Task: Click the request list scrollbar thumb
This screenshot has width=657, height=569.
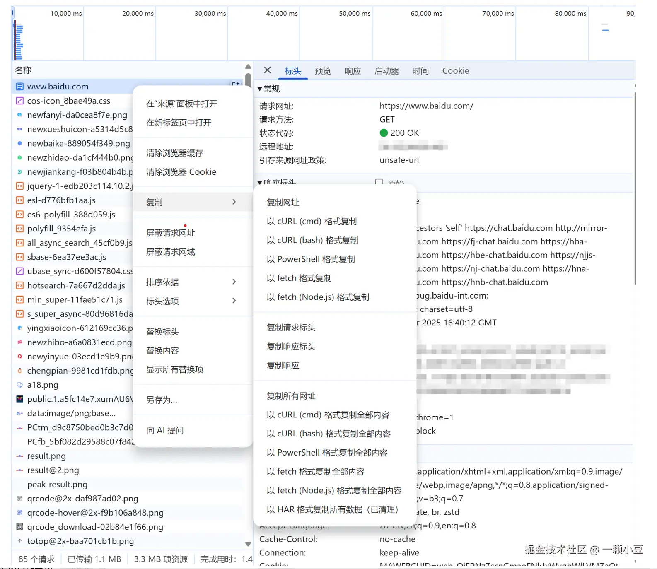Action: pos(248,80)
